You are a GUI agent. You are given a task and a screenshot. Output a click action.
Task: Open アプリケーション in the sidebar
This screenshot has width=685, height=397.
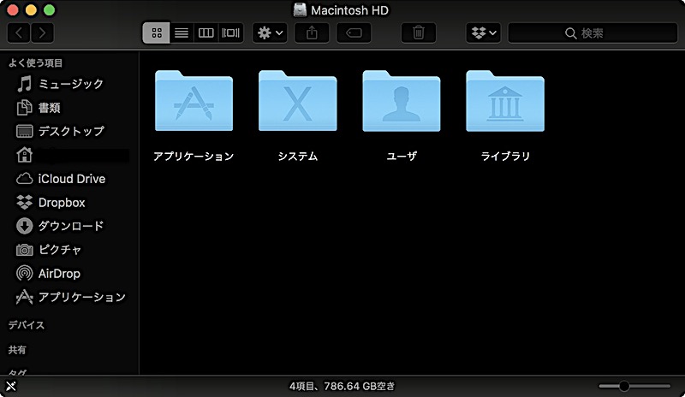(70, 297)
